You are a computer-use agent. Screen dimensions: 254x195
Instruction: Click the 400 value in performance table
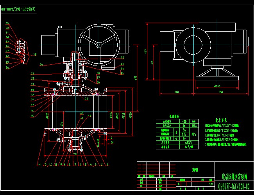tap(184, 121)
